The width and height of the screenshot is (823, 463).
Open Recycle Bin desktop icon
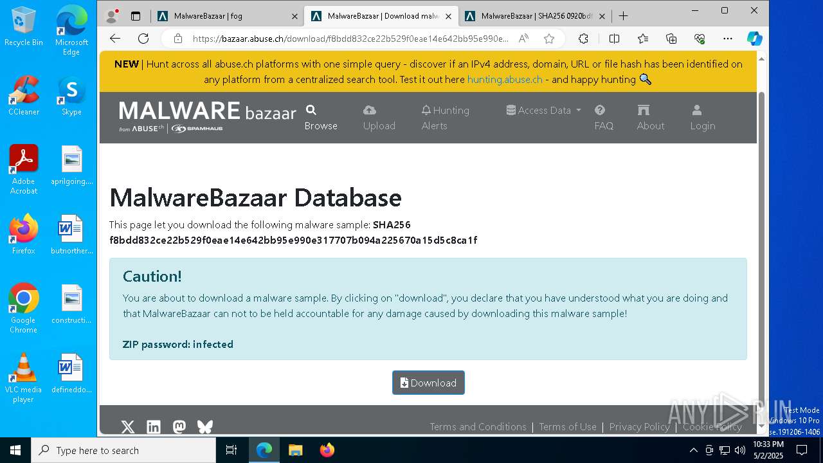click(24, 26)
